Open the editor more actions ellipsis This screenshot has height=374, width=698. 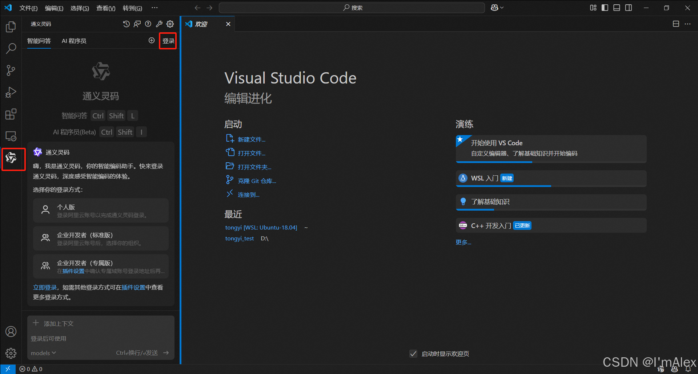687,24
